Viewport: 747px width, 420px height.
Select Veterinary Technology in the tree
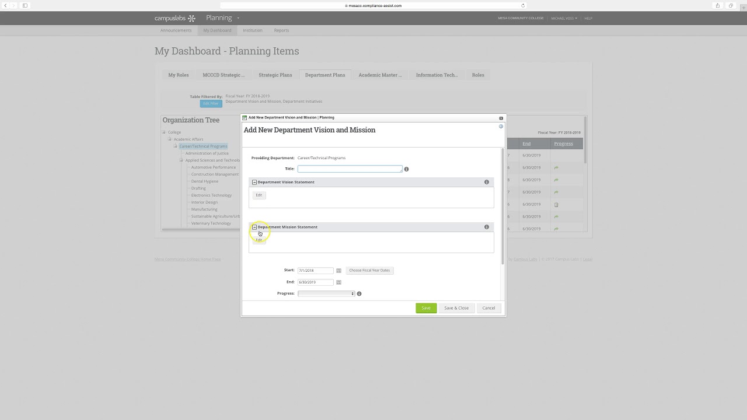coord(211,223)
